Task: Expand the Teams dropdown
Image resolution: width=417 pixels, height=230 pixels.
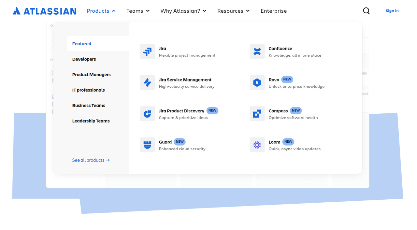Action: 138,11
